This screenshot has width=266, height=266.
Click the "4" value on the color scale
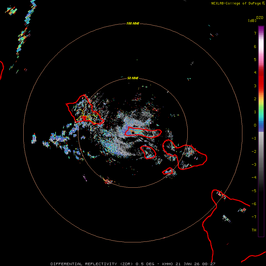(x=255, y=73)
